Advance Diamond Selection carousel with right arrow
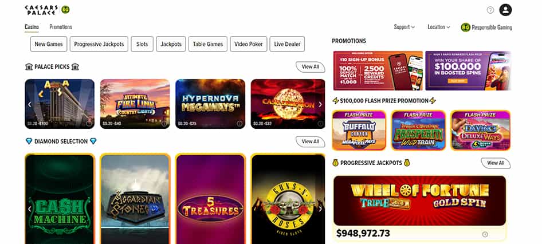Image resolution: width=542 pixels, height=244 pixels. coord(320,208)
